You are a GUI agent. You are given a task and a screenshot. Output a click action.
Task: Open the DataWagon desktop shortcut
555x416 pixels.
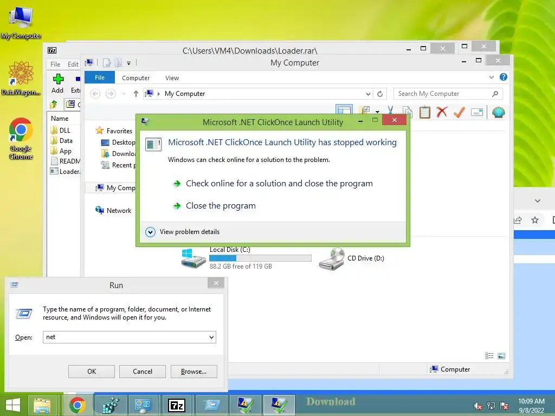click(21, 78)
